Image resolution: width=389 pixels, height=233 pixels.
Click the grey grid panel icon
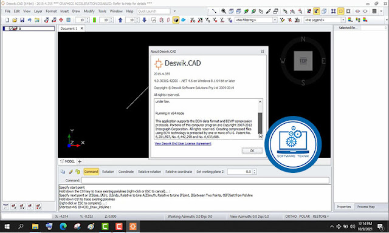tap(374, 11)
